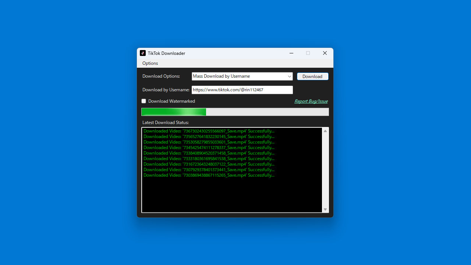Click the TikTok Downloader app icon
Viewport: 471px width, 265px height.
[x=143, y=53]
